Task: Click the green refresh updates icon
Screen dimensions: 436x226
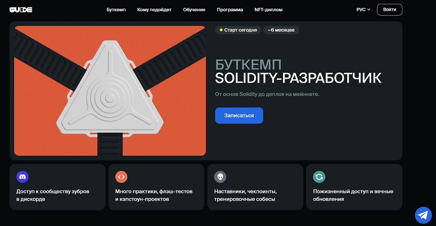Action: click(x=319, y=177)
